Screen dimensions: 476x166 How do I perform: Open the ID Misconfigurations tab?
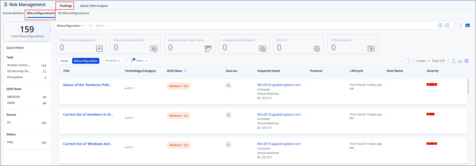coord(74,13)
